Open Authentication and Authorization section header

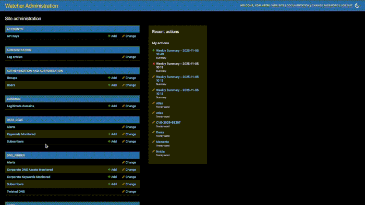(x=35, y=71)
